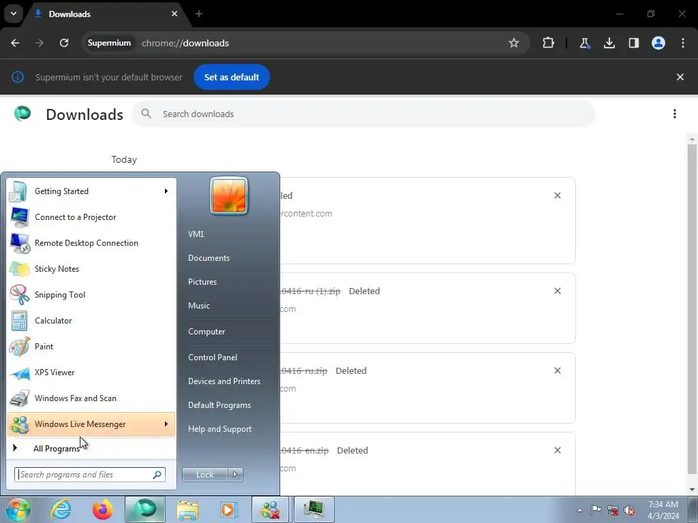Launch Connect to a Projector
698x523 pixels.
point(91,217)
